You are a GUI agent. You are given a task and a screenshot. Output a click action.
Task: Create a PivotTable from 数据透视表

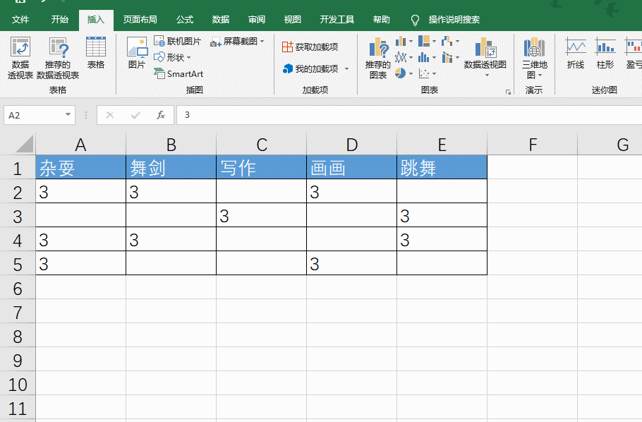pos(22,58)
